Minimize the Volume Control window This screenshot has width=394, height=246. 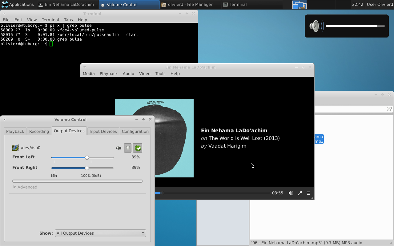tap(137, 119)
